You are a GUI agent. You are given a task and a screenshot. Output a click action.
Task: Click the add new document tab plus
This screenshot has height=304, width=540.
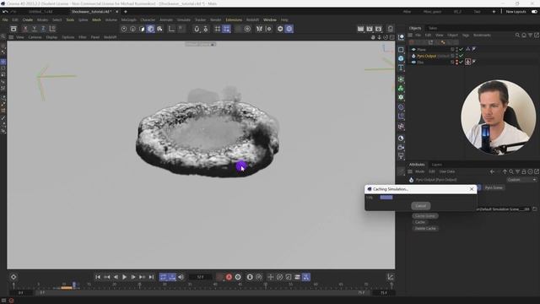pyautogui.click(x=126, y=12)
